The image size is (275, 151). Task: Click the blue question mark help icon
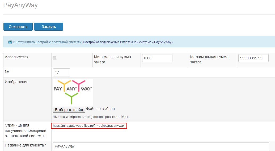(10, 42)
